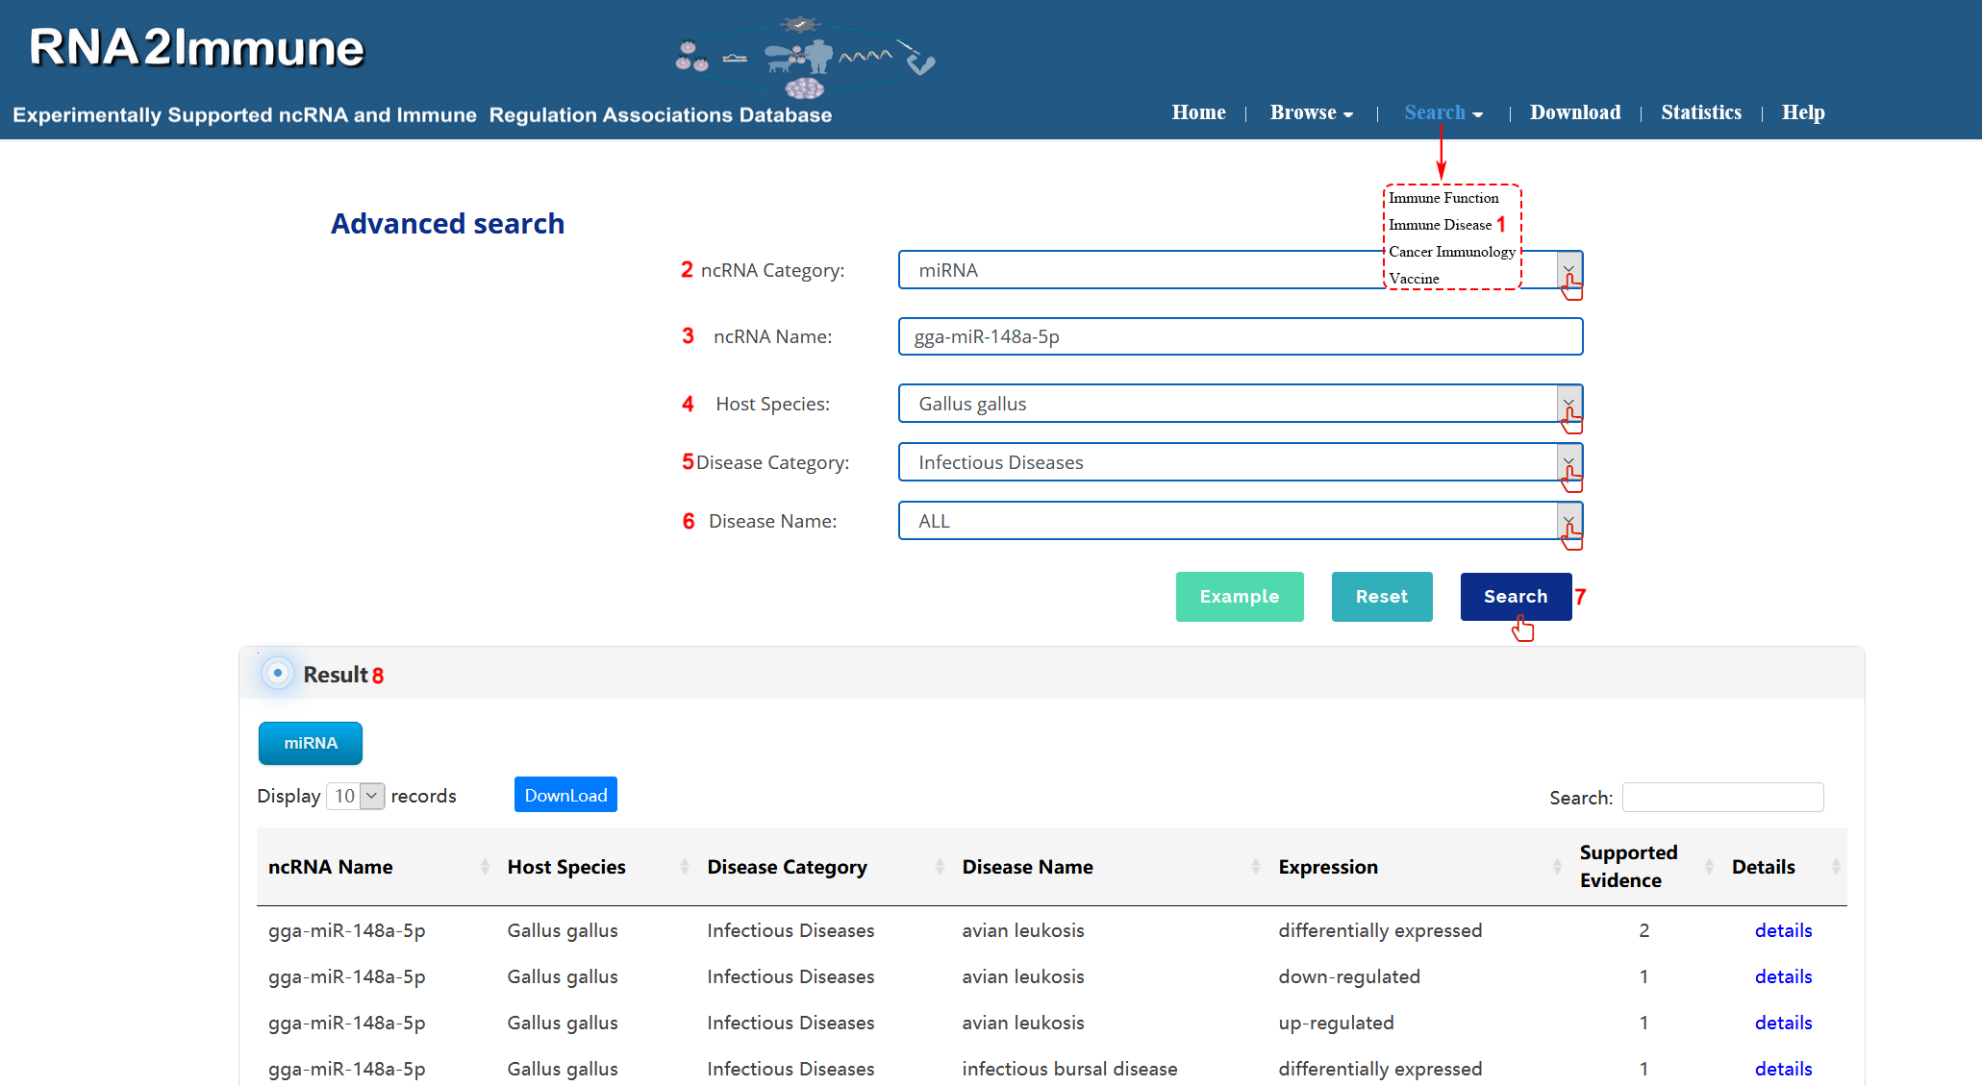Open the Disease Category dropdown

coord(1568,462)
